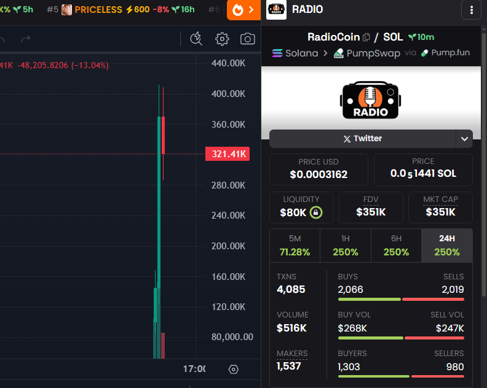
Task: Click the buys versus sells ratio bar
Action: tap(401, 300)
